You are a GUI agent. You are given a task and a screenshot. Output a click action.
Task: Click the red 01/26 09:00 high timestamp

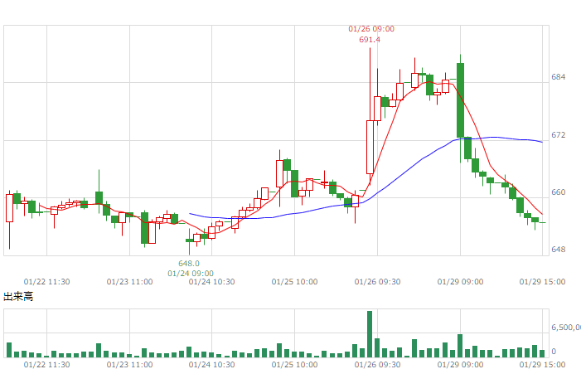point(371,29)
